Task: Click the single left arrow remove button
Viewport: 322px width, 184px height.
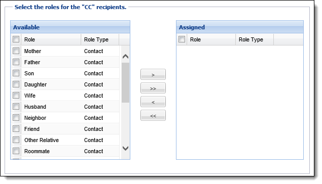Action: click(153, 102)
